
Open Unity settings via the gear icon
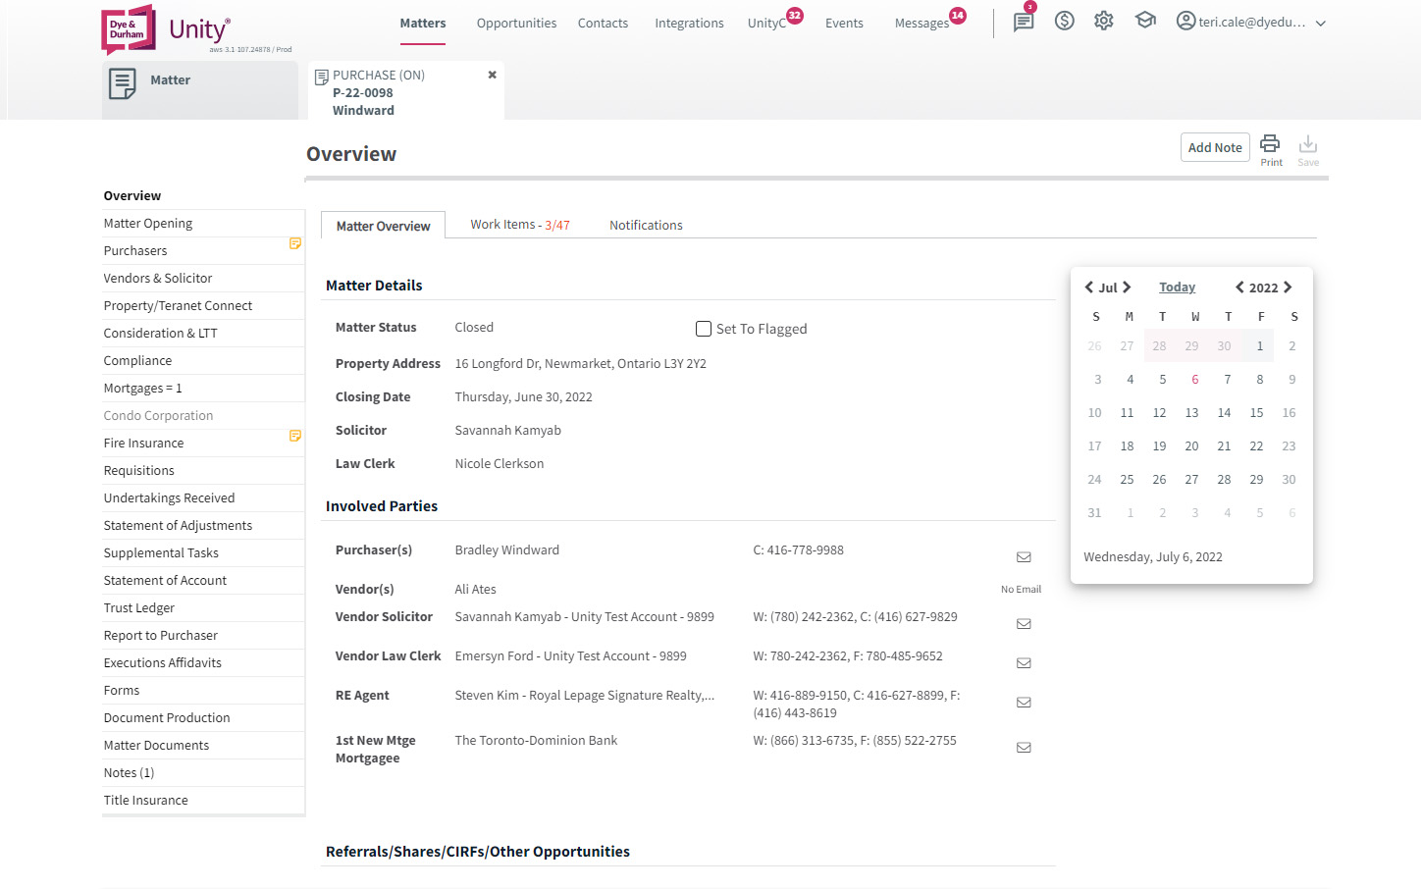[x=1103, y=20]
